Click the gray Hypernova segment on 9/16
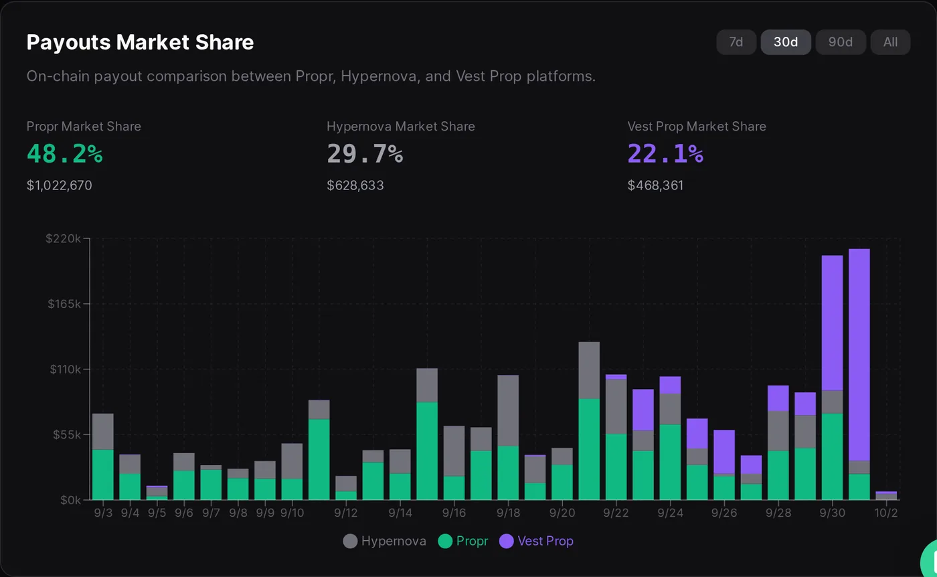Screen dimensions: 937x577 tap(454, 451)
